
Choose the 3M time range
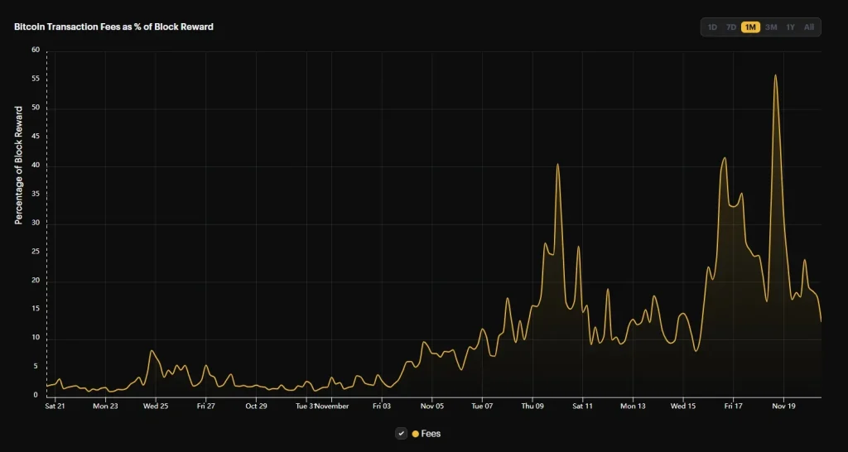(771, 27)
